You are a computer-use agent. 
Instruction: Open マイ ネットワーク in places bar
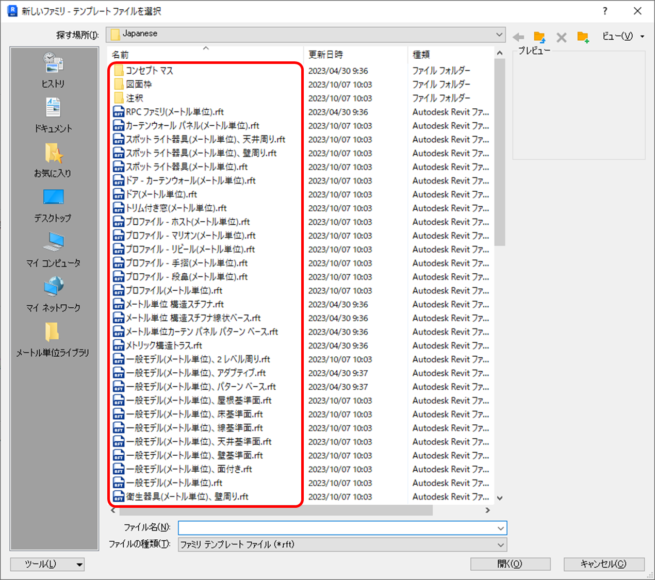click(54, 294)
